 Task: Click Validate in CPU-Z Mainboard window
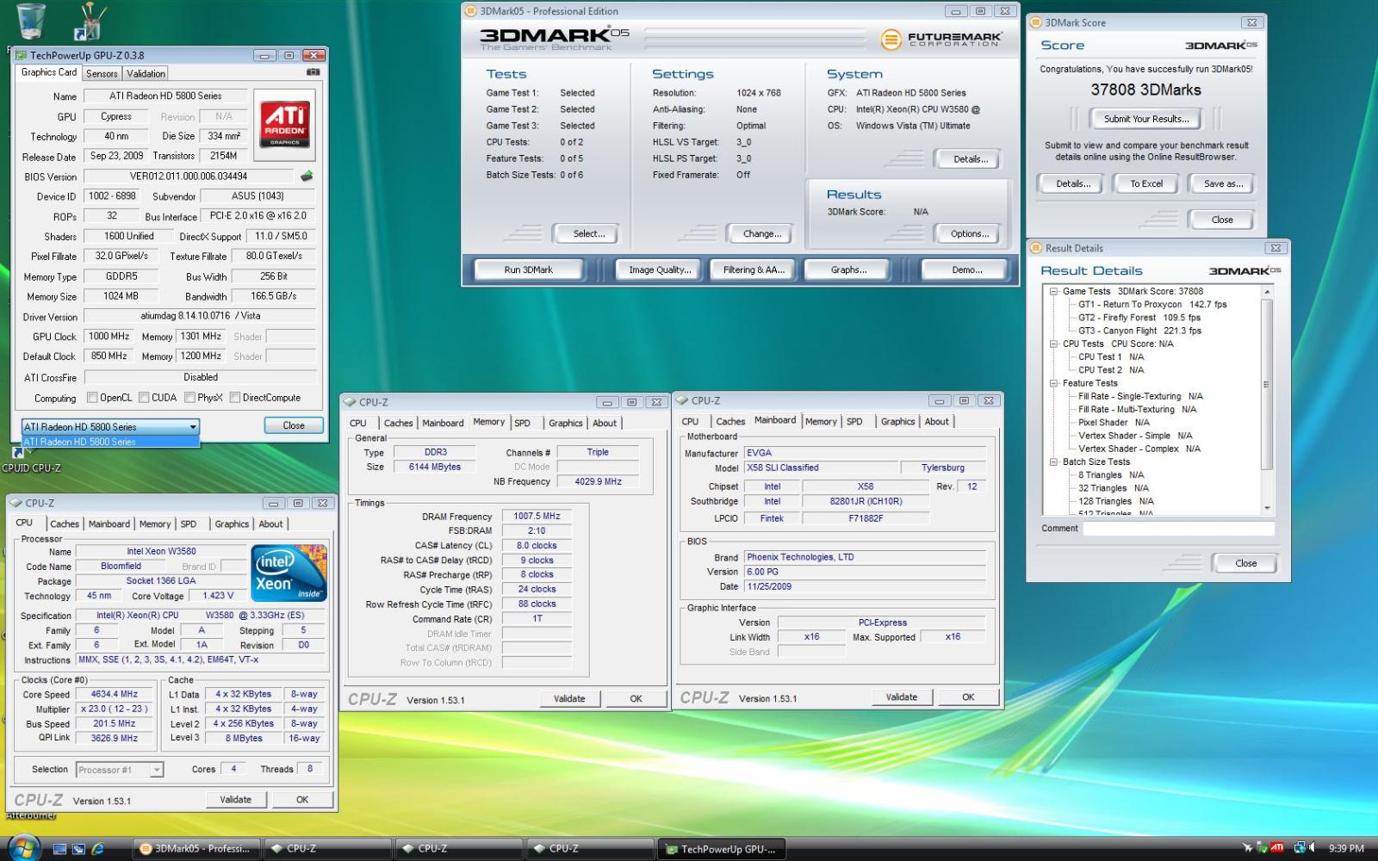click(x=902, y=697)
